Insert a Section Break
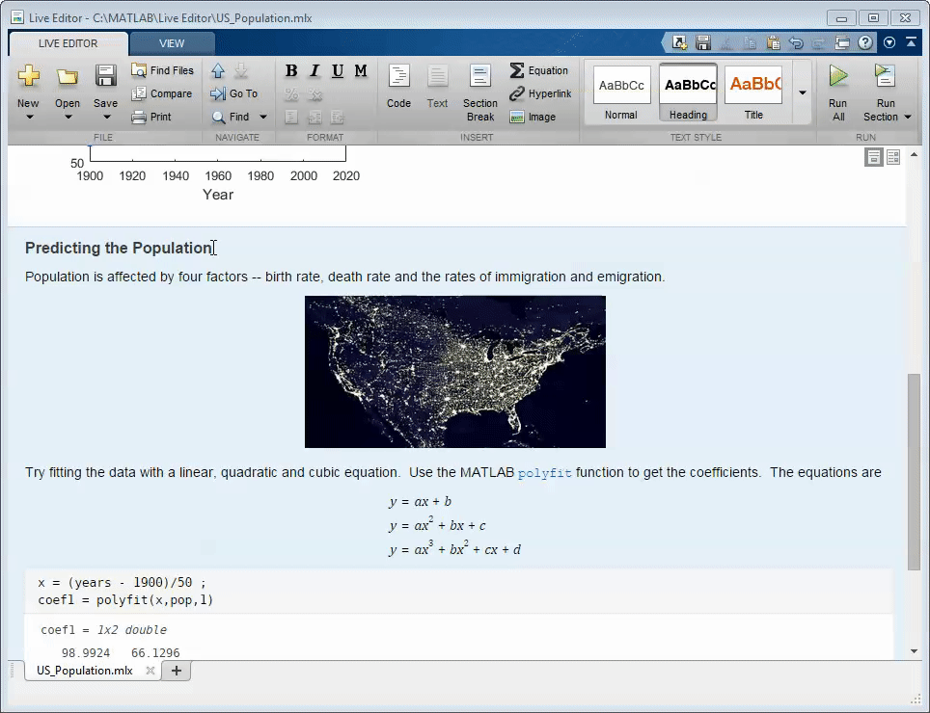The width and height of the screenshot is (930, 713). (479, 92)
